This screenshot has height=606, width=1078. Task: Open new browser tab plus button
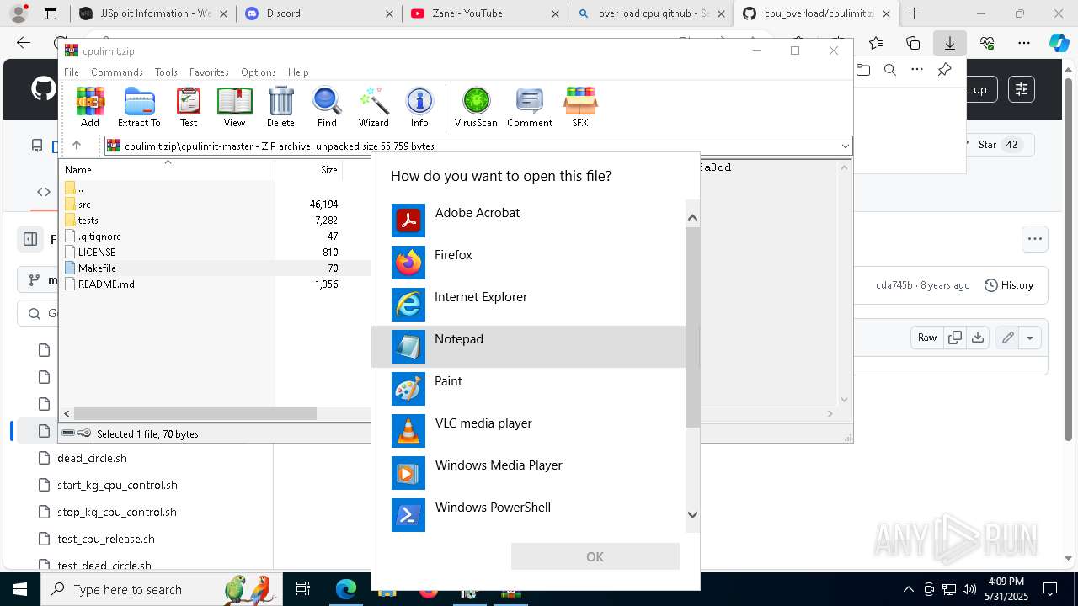pos(915,13)
